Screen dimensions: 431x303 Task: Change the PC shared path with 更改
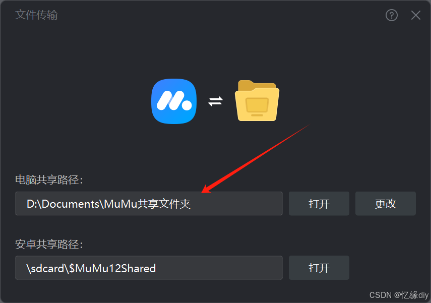click(385, 204)
